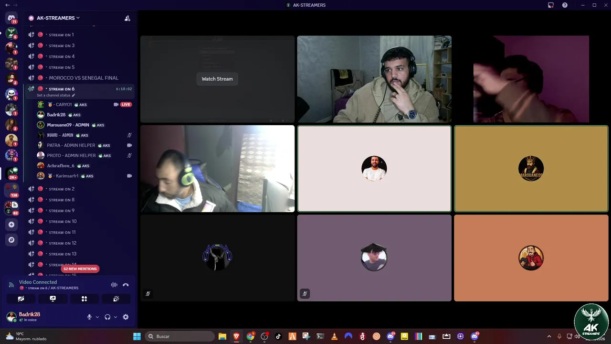
Task: Select member NOURI - ADMIN
Action: [84, 135]
